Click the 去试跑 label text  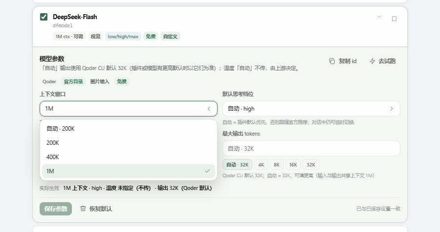coord(387,61)
